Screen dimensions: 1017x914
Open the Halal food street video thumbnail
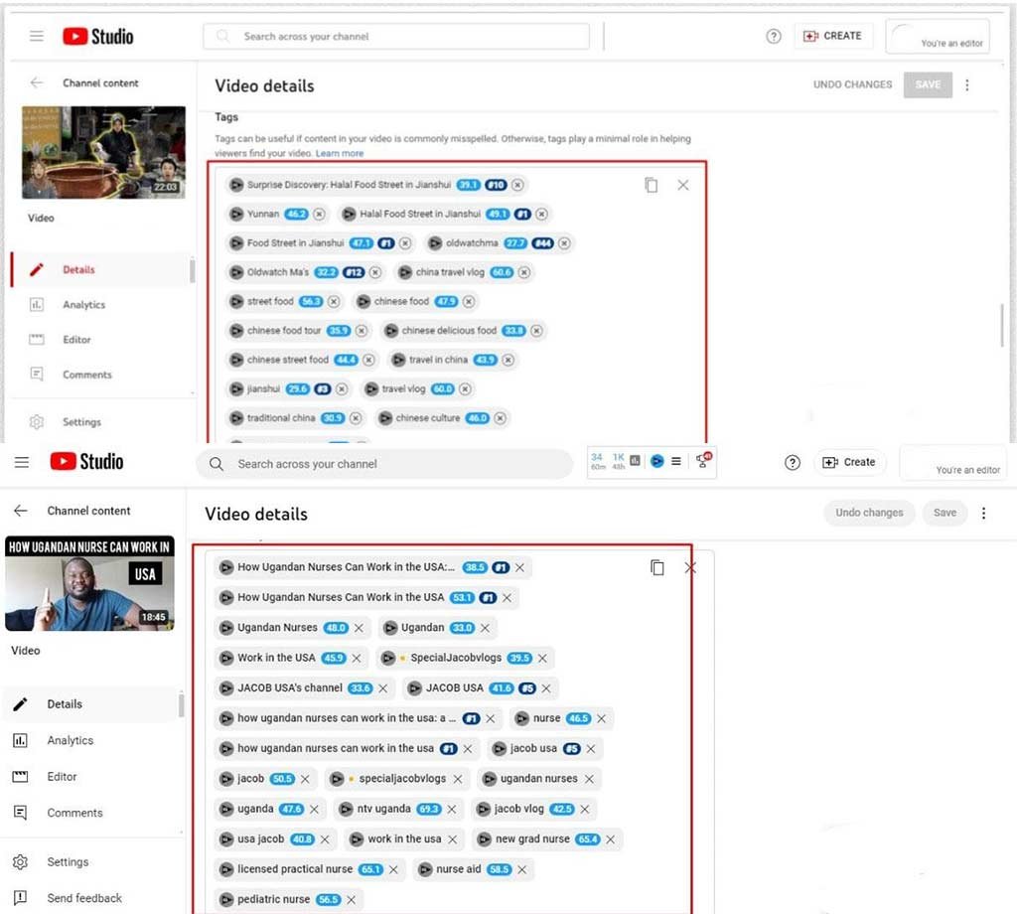point(103,152)
